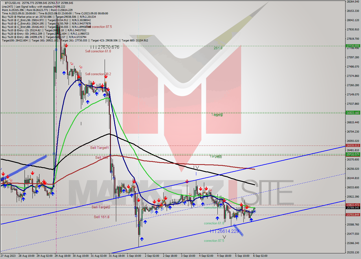Click the 'Sell 161.8' label

click(x=101, y=217)
